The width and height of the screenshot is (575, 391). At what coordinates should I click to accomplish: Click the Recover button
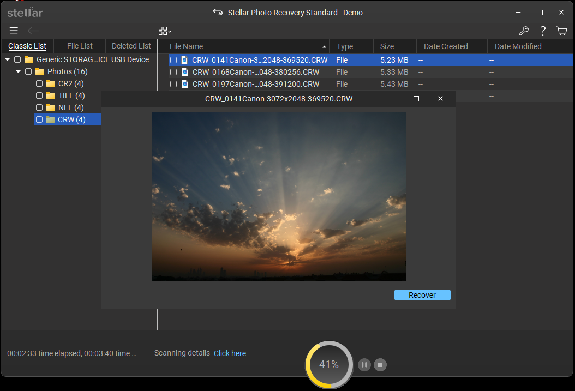422,295
